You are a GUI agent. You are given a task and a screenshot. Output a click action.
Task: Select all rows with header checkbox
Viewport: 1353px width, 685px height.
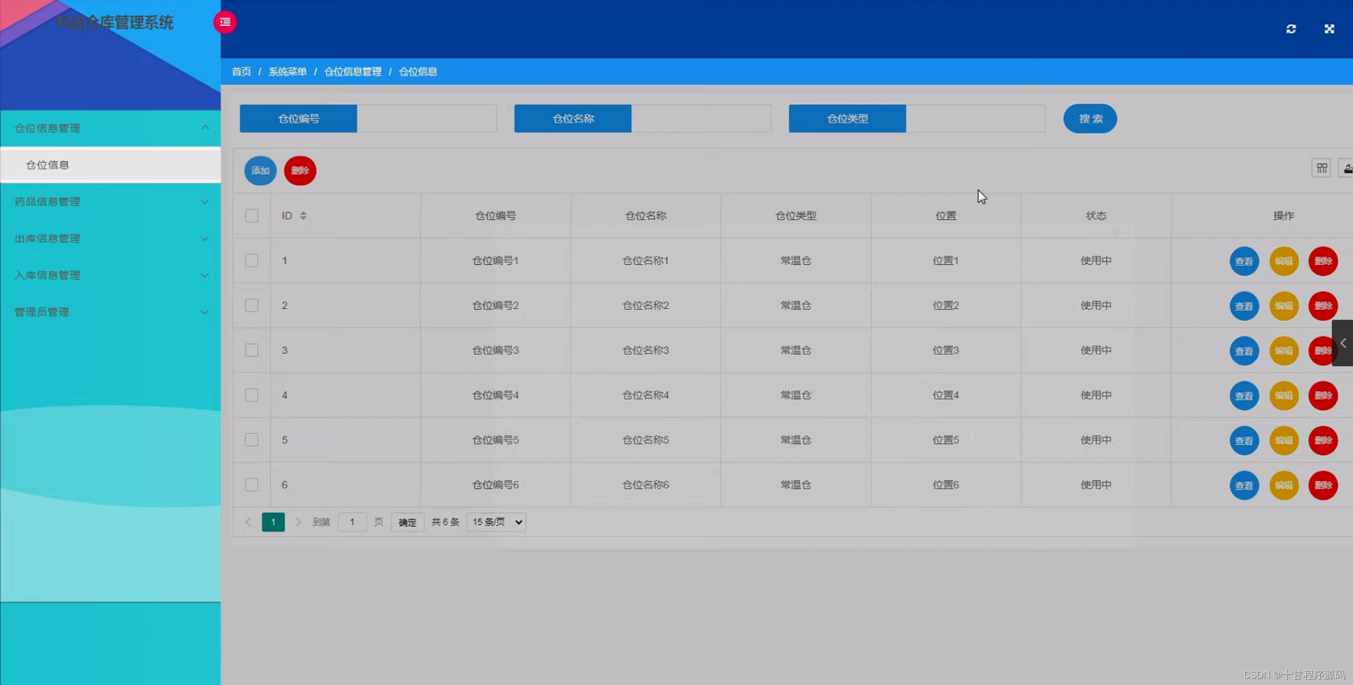click(251, 216)
